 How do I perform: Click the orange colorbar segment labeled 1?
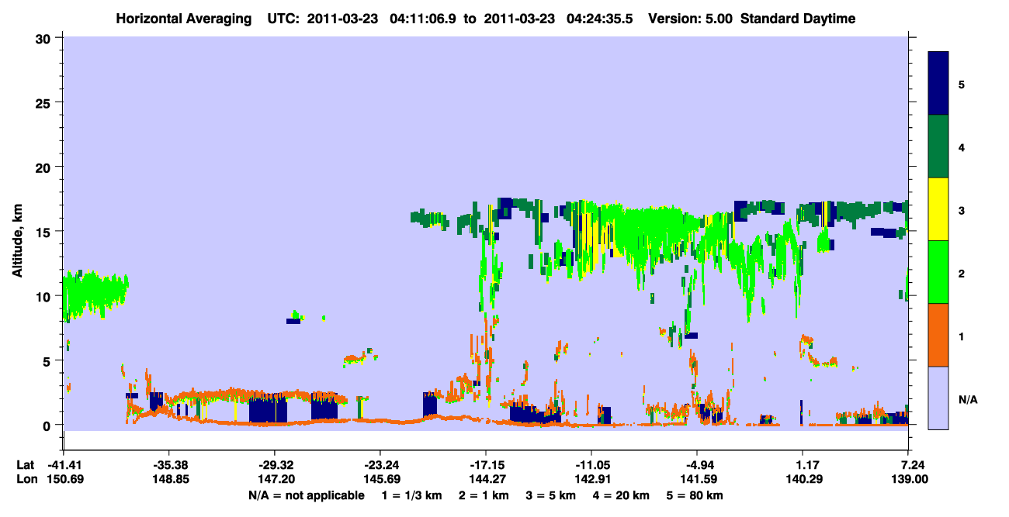[938, 335]
